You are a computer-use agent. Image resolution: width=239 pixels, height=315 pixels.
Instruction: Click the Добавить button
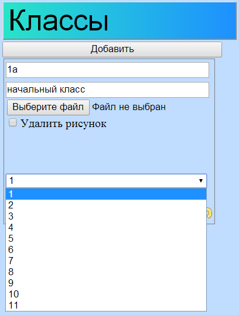coord(112,49)
